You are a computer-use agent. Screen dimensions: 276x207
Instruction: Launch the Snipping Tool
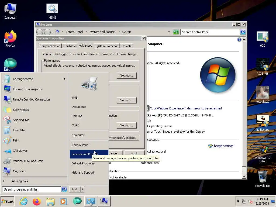(34, 120)
